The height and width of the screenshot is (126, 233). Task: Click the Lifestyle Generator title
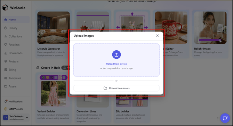point(49,49)
